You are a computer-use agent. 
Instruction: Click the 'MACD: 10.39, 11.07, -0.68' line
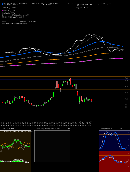(12, 17)
